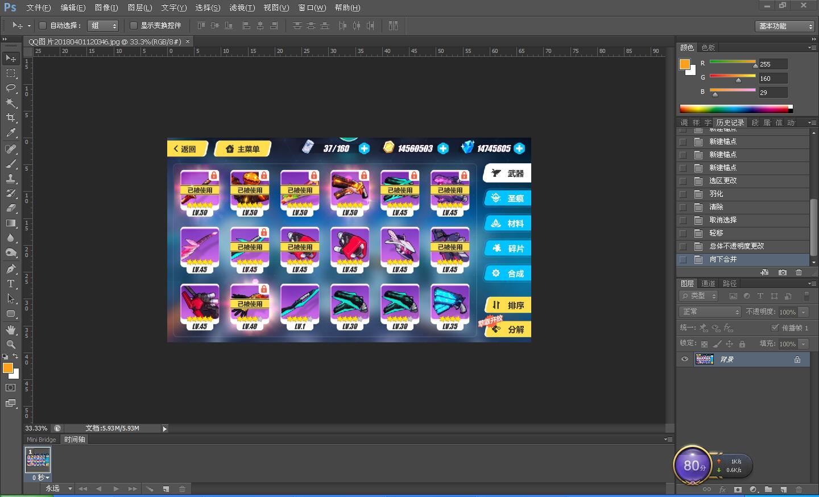819x497 pixels.
Task: Select the History Brush tool
Action: click(11, 193)
